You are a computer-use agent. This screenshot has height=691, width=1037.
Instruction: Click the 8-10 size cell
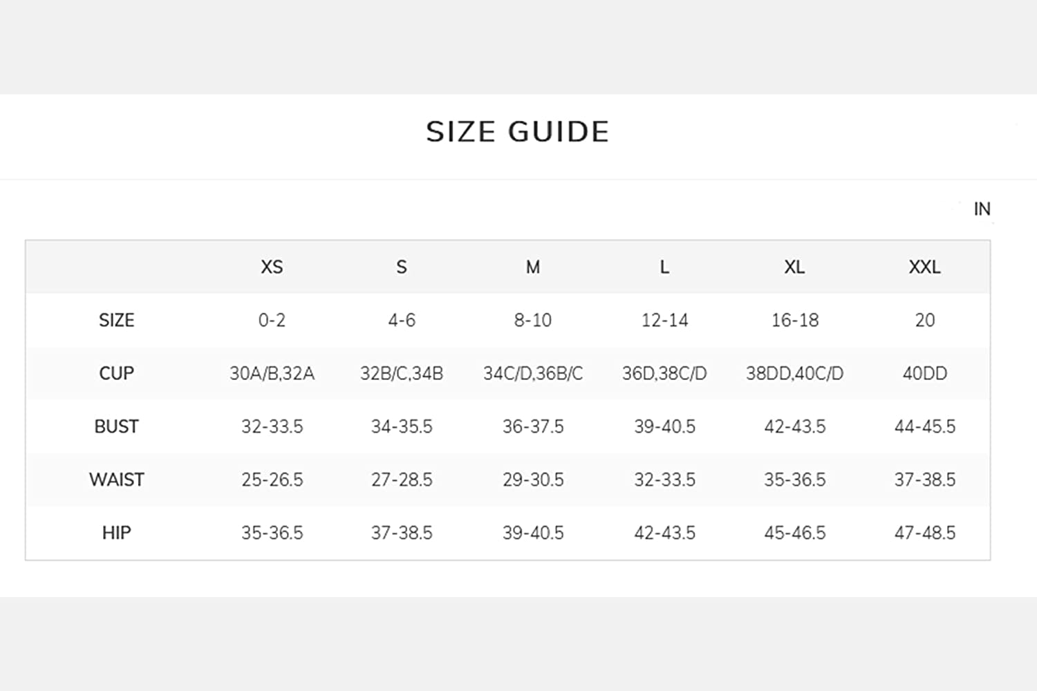[532, 320]
